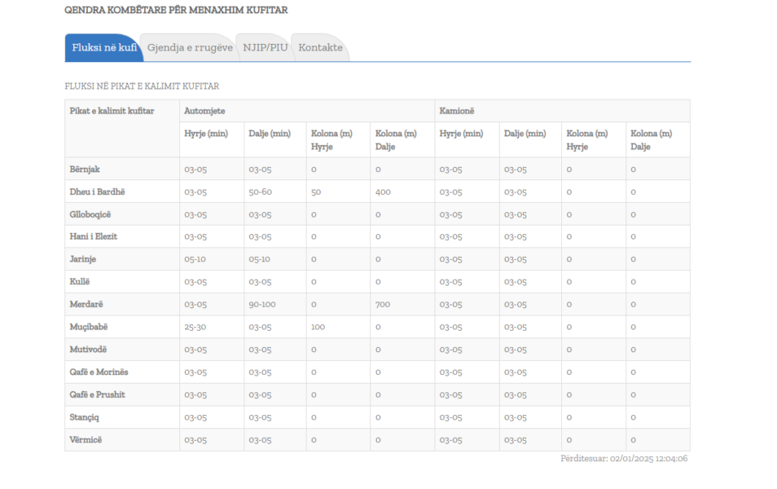The height and width of the screenshot is (489, 777).
Task: Click Merdarë's 700 meter exit queue value
Action: [x=382, y=305]
